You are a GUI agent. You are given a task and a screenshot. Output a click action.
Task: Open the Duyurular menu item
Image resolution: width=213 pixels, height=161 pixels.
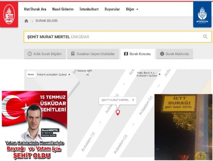[x=112, y=9]
